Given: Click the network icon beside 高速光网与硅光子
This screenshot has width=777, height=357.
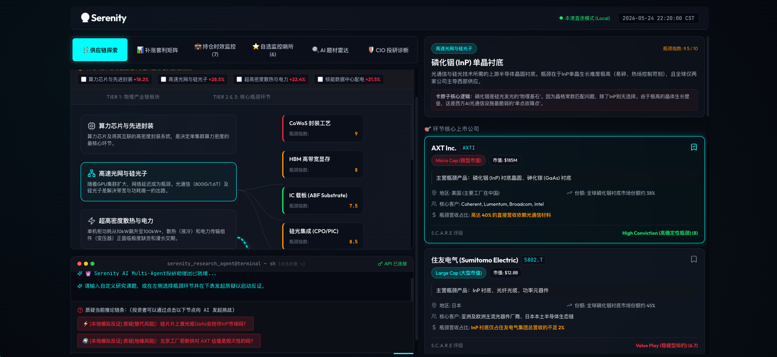Looking at the screenshot, I should click(x=92, y=173).
